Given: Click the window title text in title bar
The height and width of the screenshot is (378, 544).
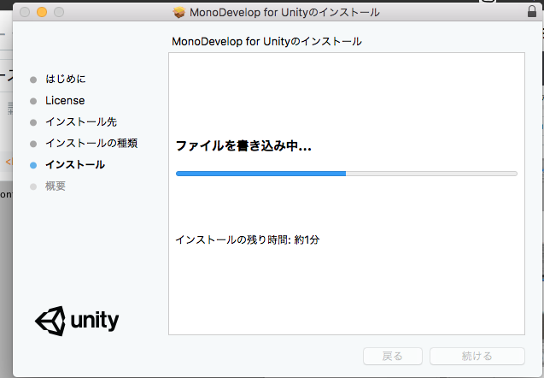Looking at the screenshot, I should tap(284, 13).
